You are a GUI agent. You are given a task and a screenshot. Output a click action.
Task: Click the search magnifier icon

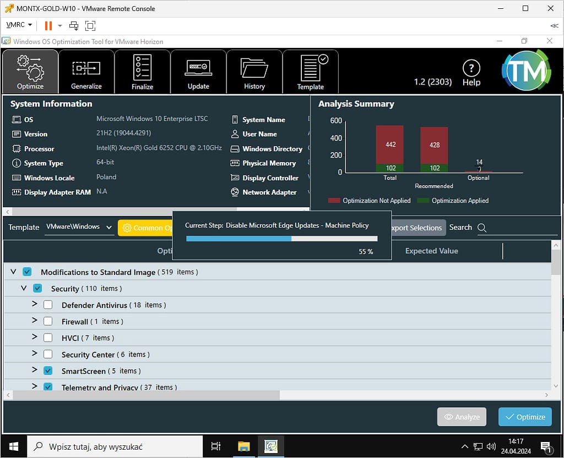tap(482, 228)
